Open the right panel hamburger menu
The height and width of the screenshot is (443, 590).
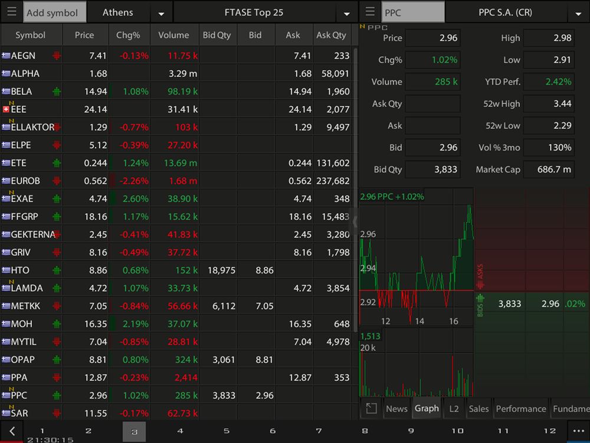coord(370,12)
